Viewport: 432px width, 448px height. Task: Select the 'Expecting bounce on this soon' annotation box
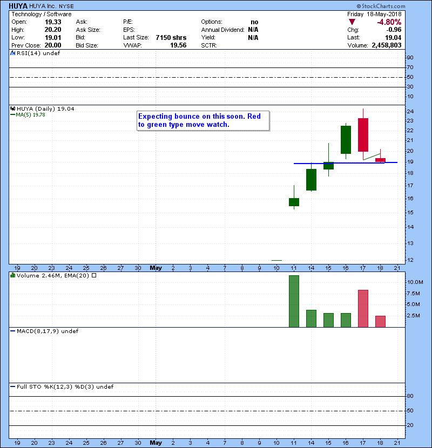coord(203,120)
